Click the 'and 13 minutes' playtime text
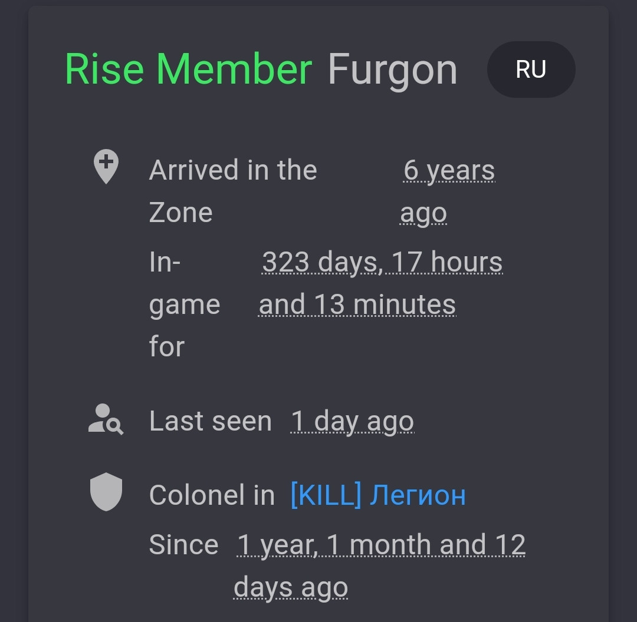 pyautogui.click(x=357, y=305)
